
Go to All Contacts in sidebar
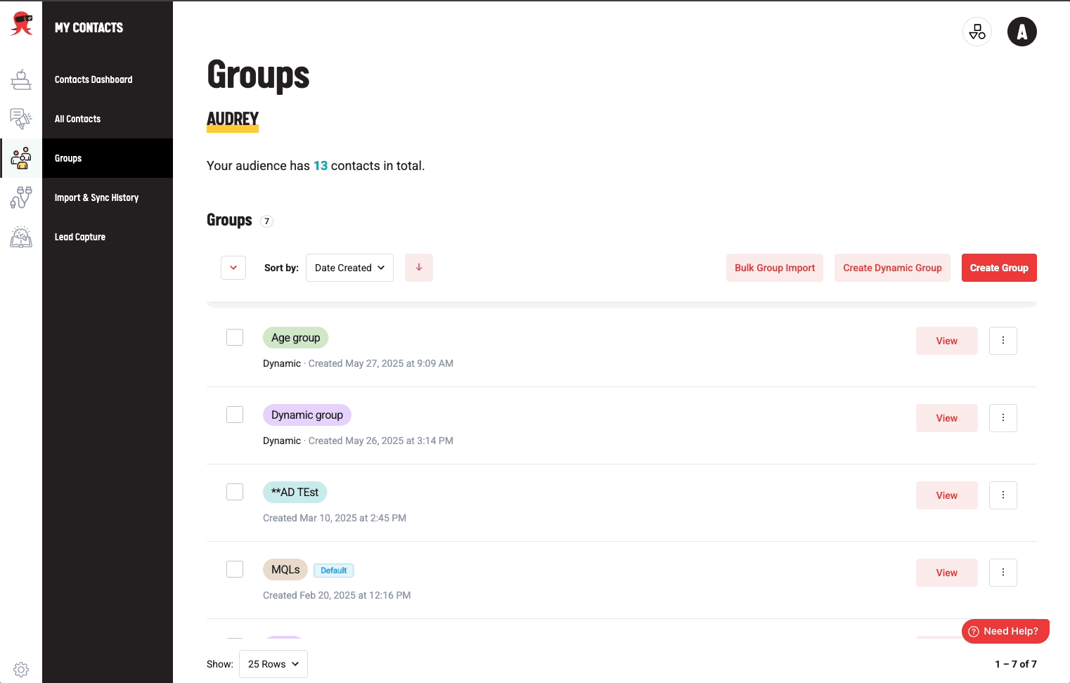(77, 119)
